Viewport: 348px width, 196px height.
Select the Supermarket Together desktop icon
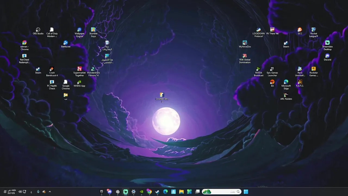pos(79,71)
